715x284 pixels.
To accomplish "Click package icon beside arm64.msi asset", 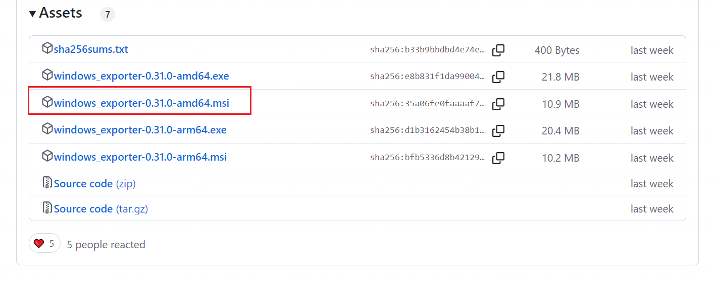I will [47, 156].
